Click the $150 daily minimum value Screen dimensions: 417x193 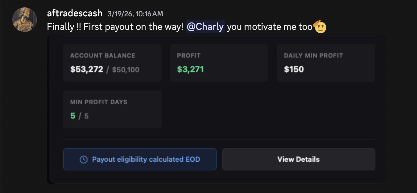[294, 69]
